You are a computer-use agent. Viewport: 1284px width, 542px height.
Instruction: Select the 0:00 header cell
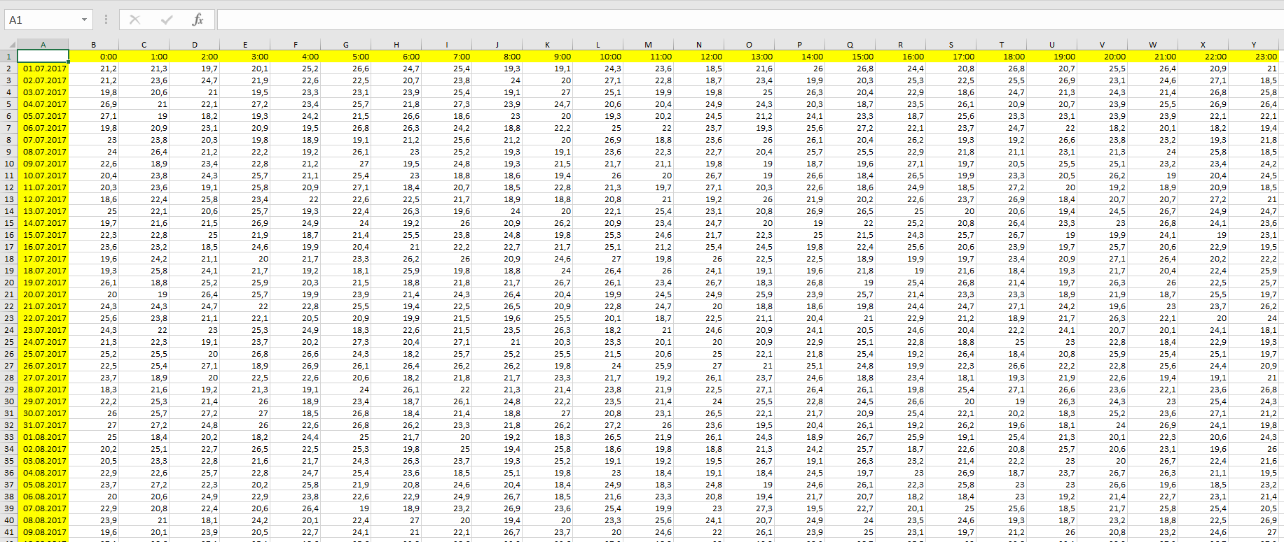click(x=94, y=57)
